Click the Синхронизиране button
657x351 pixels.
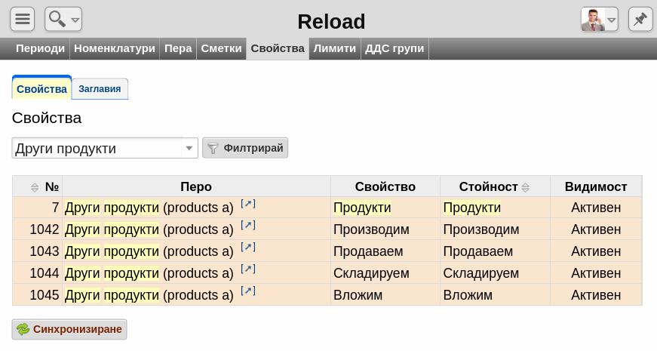[69, 329]
